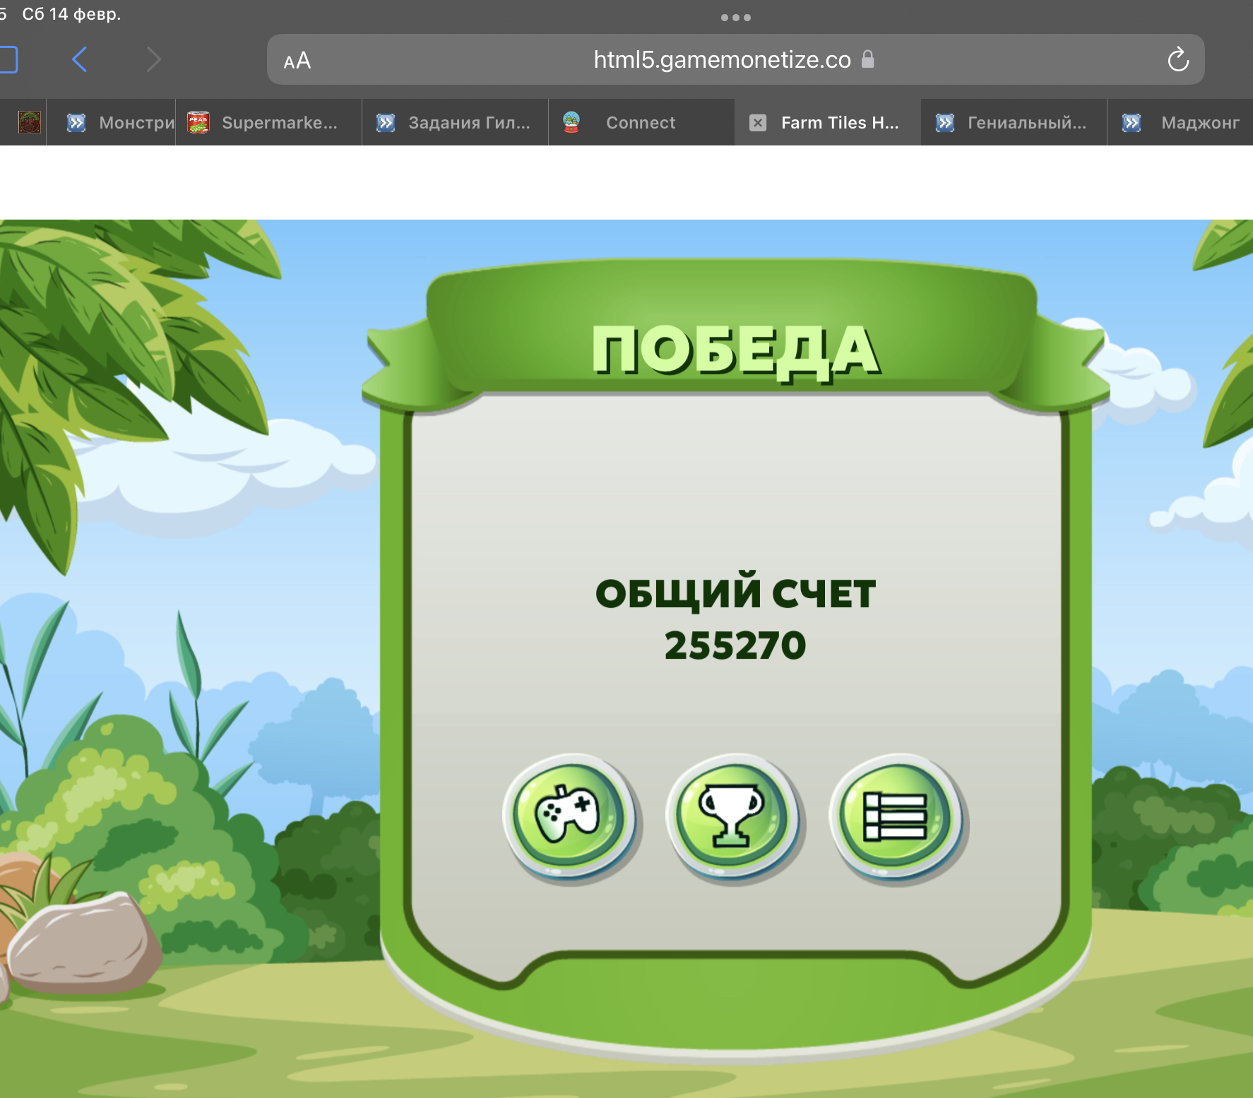Click the date Сб 14 февр. in status bar
This screenshot has height=1098, width=1253.
pyautogui.click(x=71, y=14)
